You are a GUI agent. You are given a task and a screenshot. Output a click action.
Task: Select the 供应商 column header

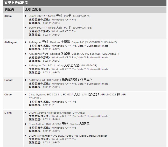(x=9, y=9)
